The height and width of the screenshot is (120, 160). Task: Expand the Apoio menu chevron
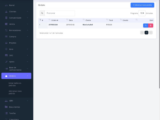[28, 62]
